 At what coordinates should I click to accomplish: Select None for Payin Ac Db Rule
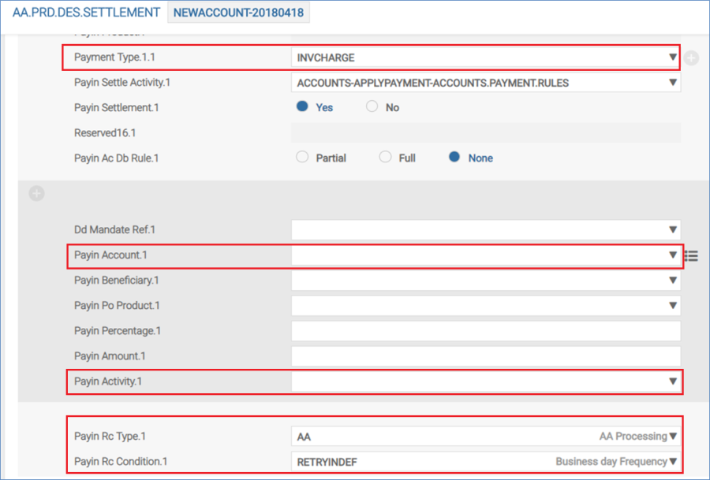(x=454, y=158)
